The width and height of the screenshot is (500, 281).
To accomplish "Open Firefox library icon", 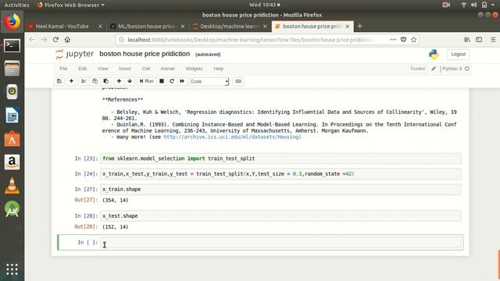I will tap(467, 40).
